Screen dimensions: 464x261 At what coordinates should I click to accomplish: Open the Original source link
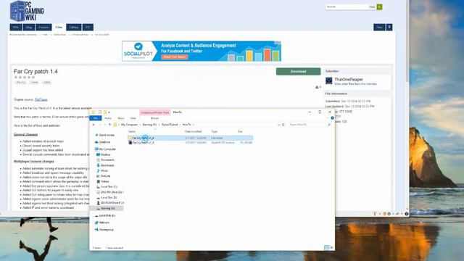(41, 99)
